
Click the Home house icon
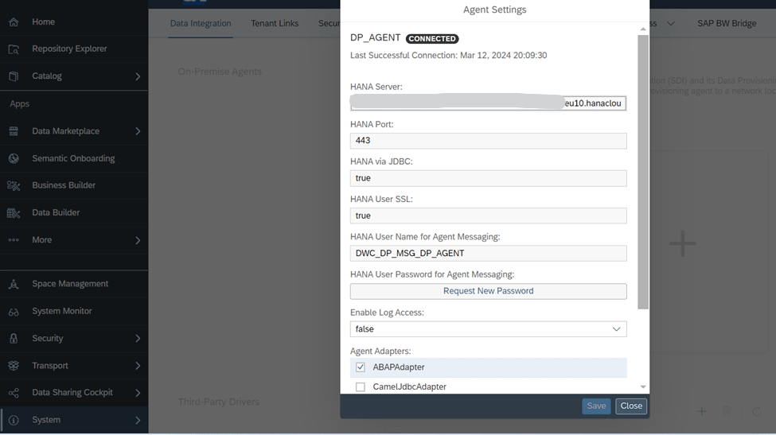tap(14, 22)
